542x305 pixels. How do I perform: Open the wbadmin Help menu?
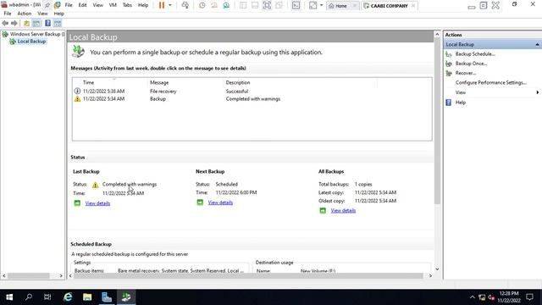tap(58, 14)
